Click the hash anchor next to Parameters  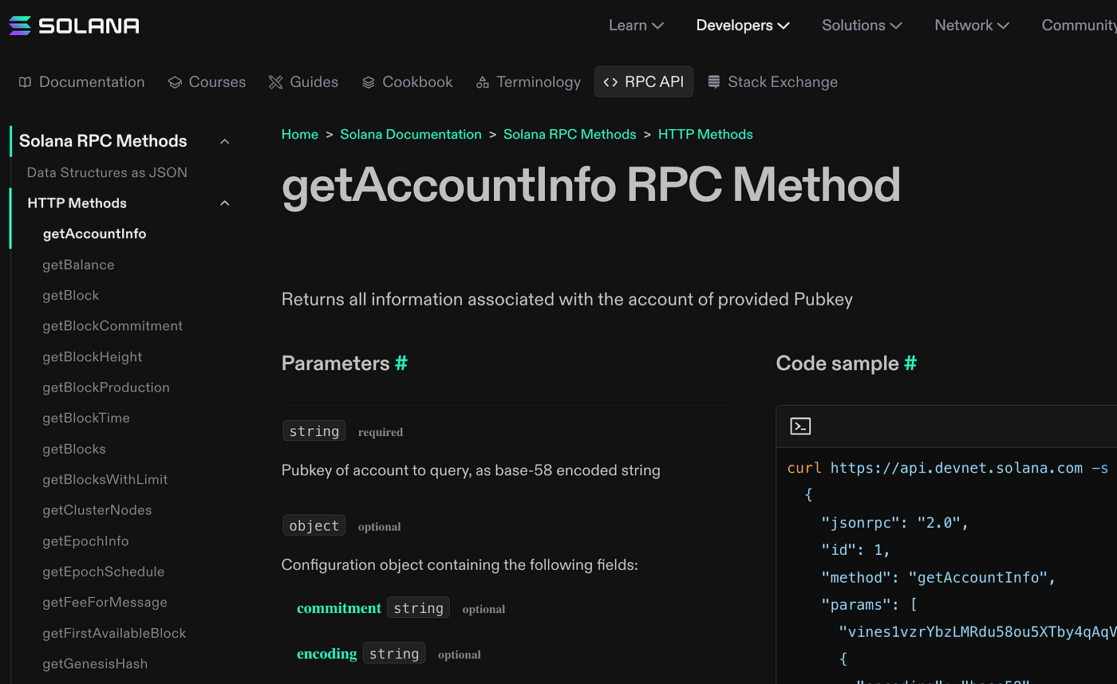(x=401, y=364)
